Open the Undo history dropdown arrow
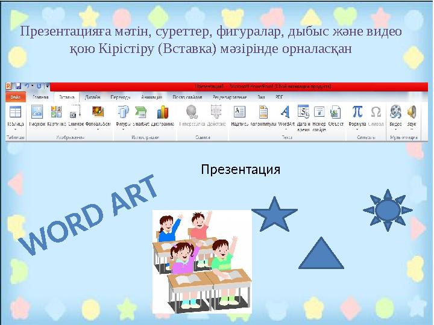Viewport: 434px width, 325px height. (33, 86)
